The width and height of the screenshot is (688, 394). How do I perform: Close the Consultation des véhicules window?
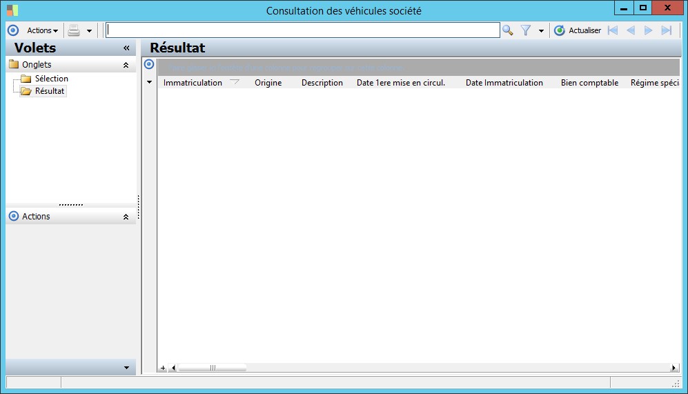(x=667, y=8)
